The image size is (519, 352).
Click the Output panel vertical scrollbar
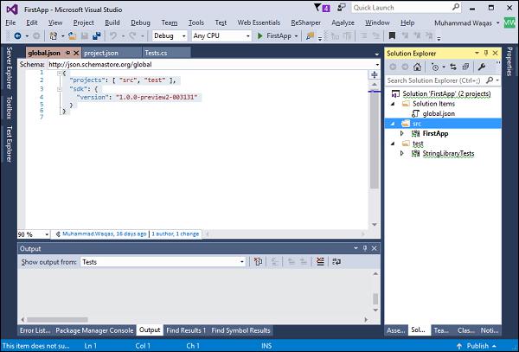coord(375,298)
